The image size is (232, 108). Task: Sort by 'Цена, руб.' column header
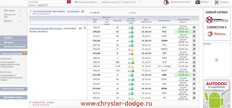(95, 21)
